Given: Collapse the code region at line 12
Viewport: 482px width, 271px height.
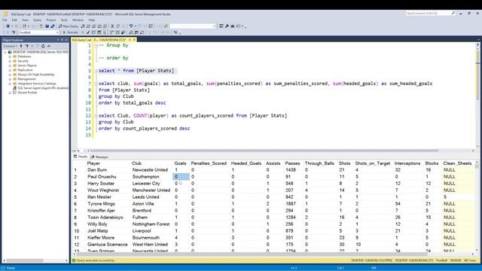Looking at the screenshot, I should click(96, 115).
